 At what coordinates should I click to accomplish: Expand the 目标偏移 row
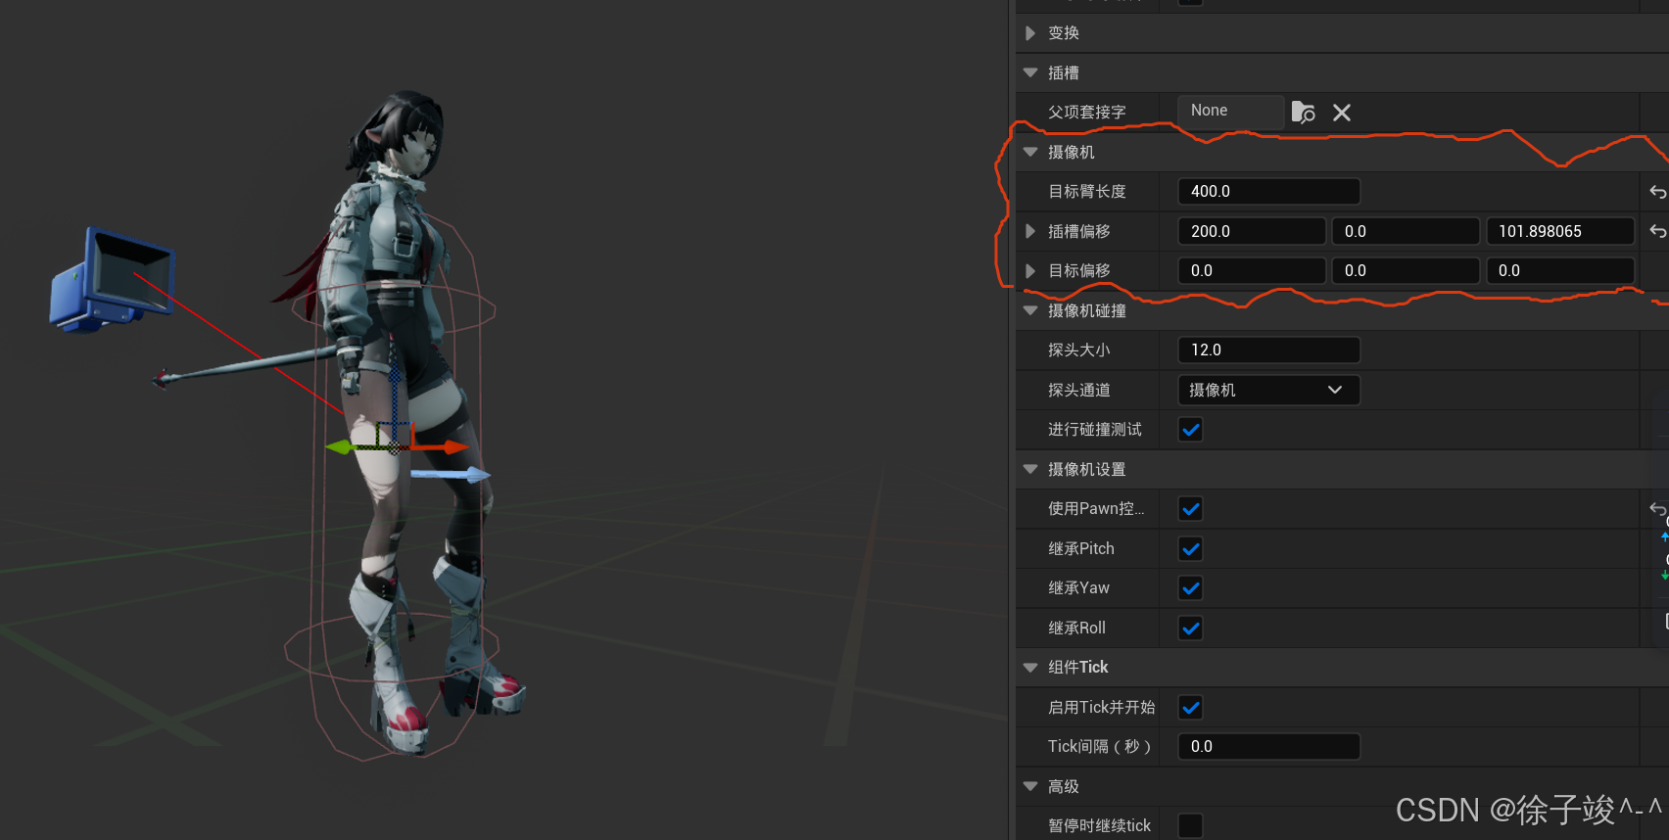[x=1029, y=270]
